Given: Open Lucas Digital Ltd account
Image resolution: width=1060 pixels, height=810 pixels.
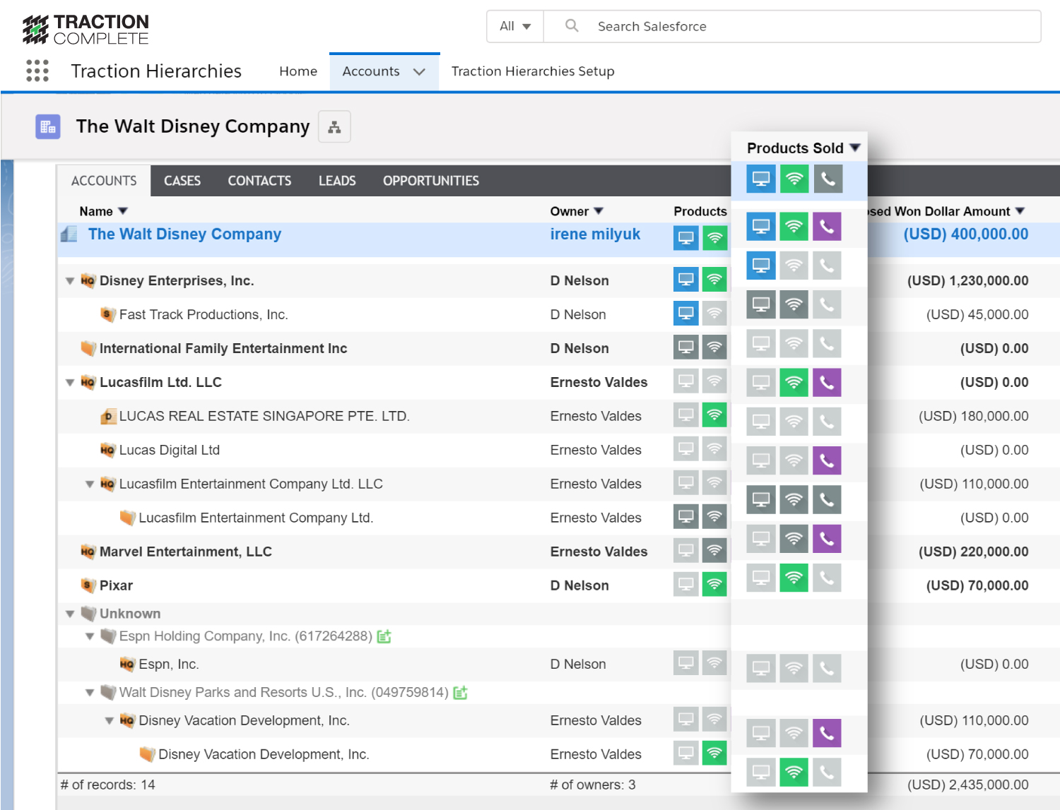Looking at the screenshot, I should point(170,450).
